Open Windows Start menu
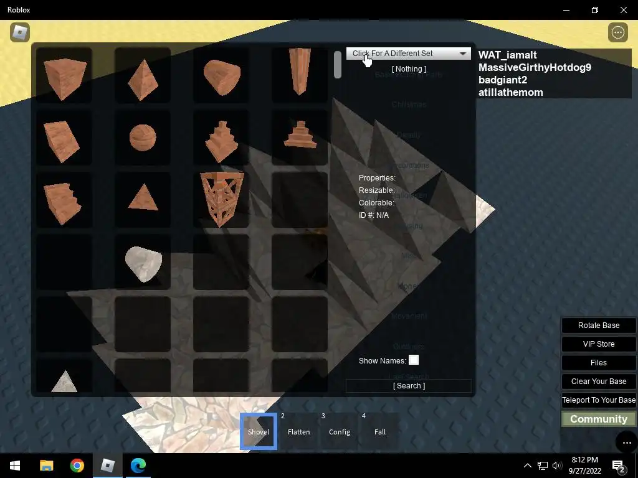The image size is (638, 478). [x=15, y=466]
